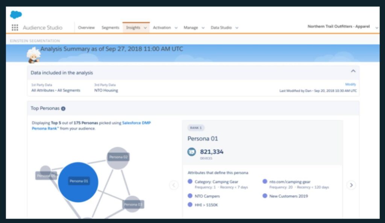Click Attributes that define this persona heading
This screenshot has width=385, height=223.
[218, 173]
